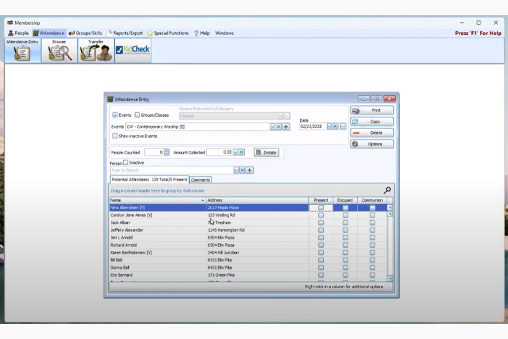Click the address 3404 Hill Junction
The width and height of the screenshot is (508, 339).
(x=223, y=253)
